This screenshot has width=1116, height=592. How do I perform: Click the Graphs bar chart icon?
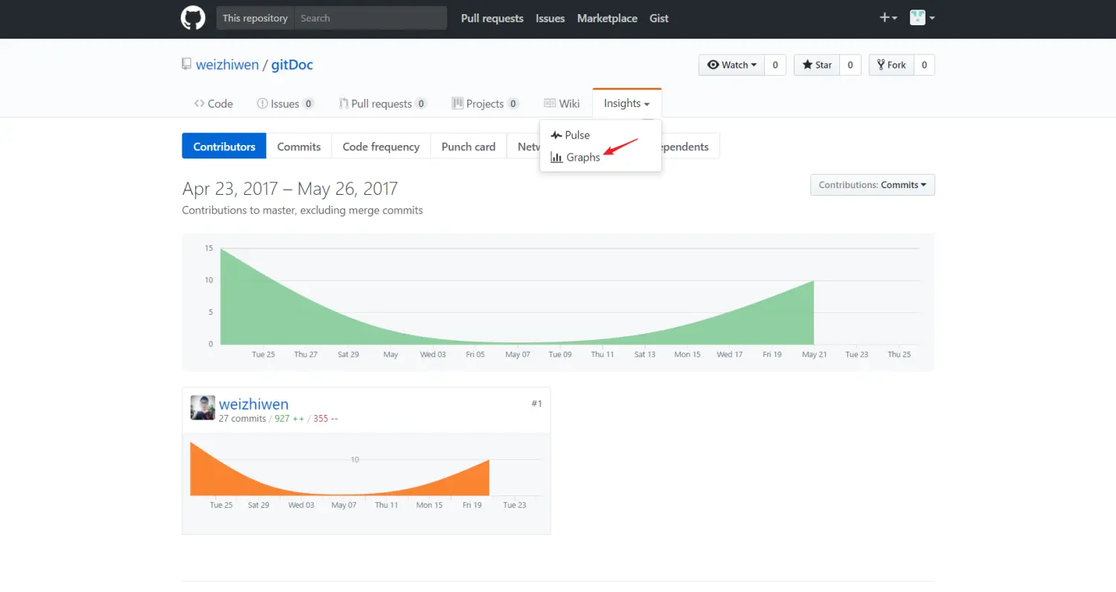[557, 158]
